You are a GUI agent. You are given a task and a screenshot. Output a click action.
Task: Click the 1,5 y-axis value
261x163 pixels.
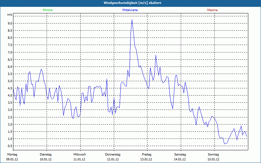tap(10, 132)
